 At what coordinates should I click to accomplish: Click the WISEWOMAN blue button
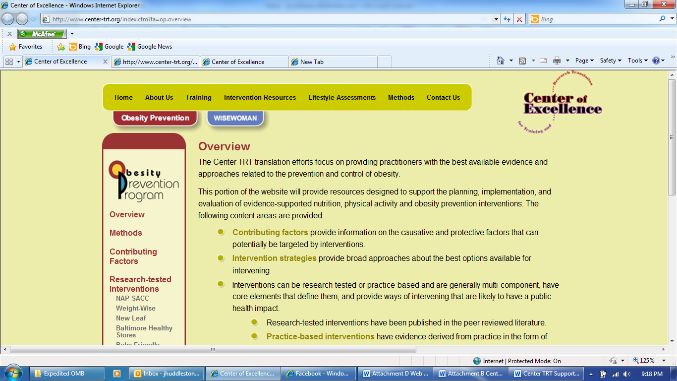tap(235, 118)
